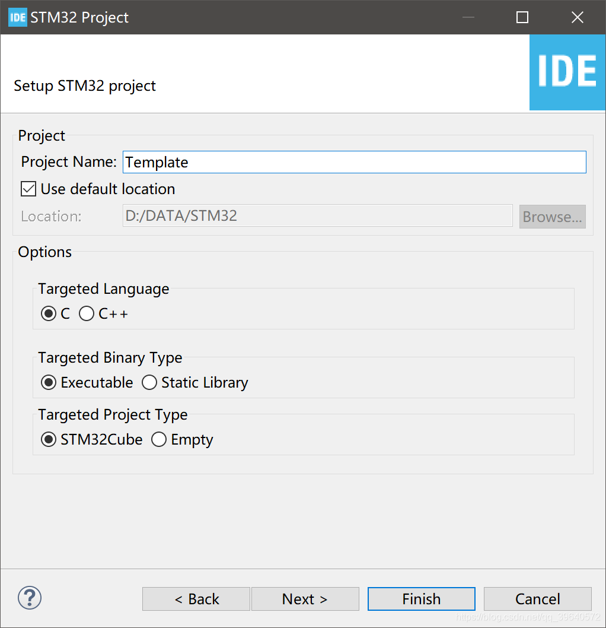
Task: Select Empty project type
Action: click(x=159, y=439)
